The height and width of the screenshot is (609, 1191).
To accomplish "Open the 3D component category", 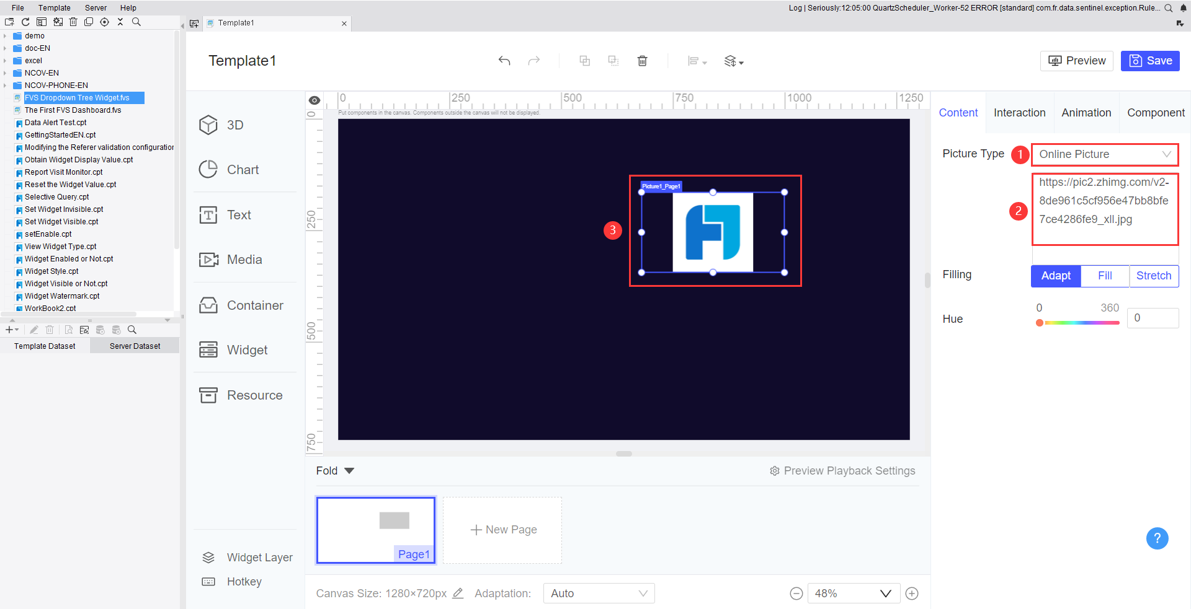I will [221, 125].
